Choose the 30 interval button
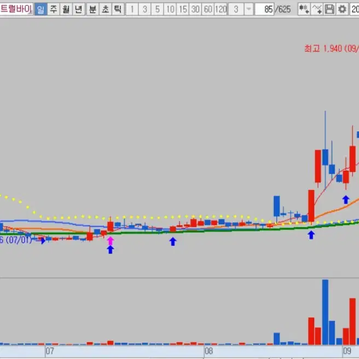Screen dimensions: 359x359 (195, 9)
